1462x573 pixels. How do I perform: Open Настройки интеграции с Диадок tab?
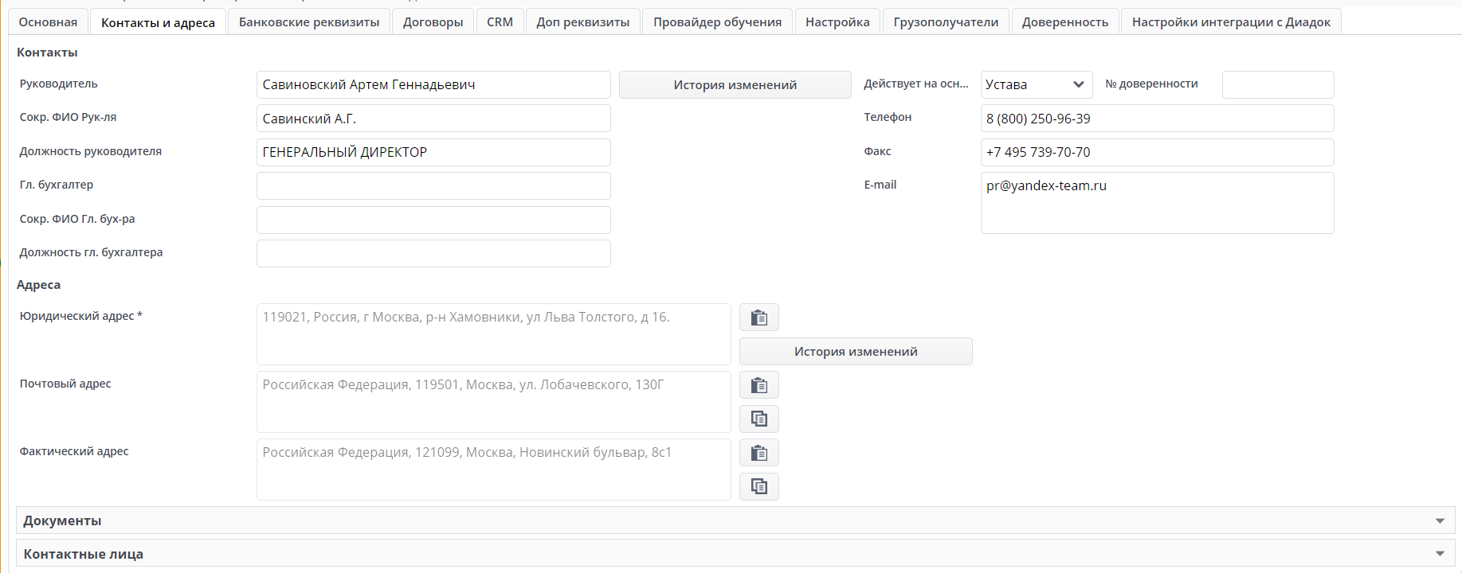[x=1231, y=22]
